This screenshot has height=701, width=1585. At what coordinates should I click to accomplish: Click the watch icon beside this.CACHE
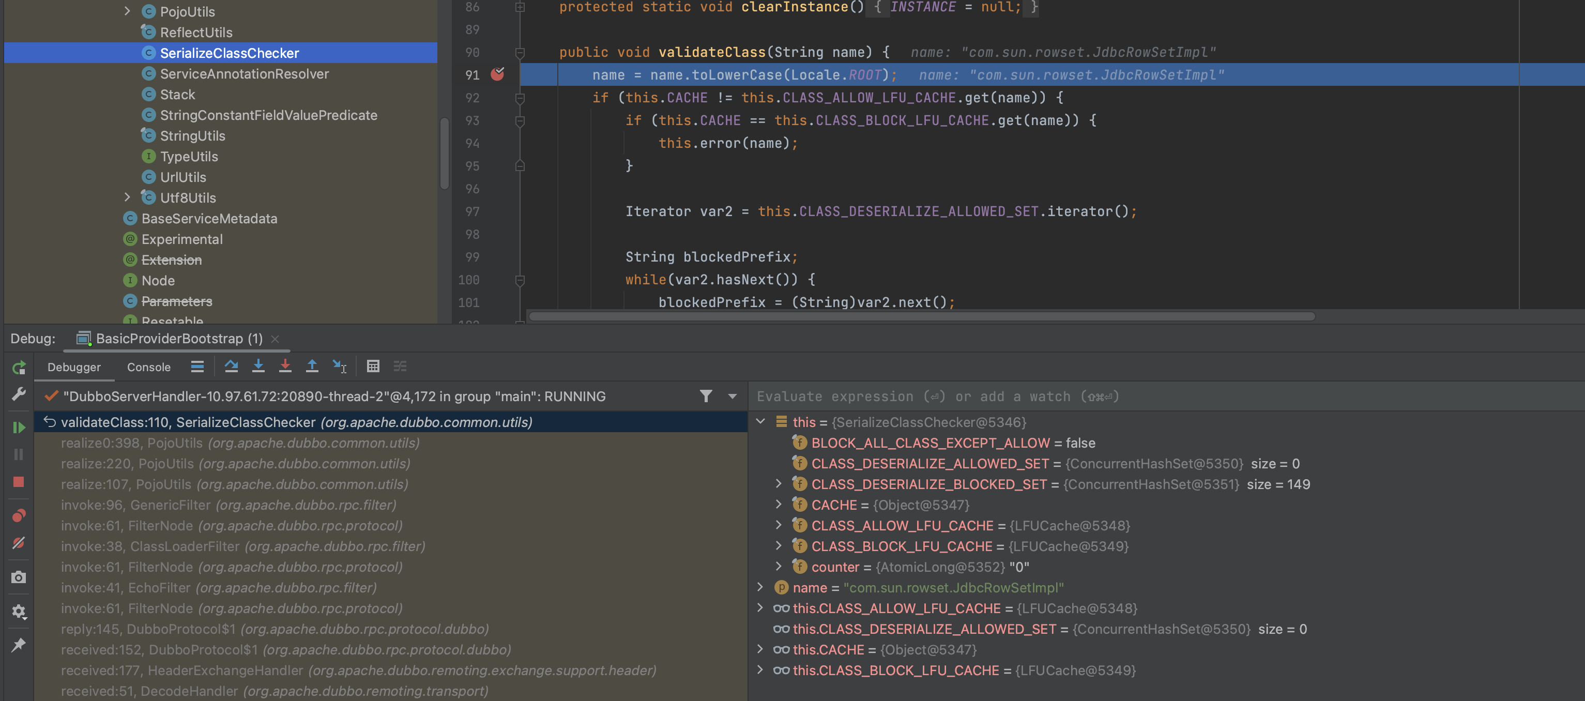(781, 649)
